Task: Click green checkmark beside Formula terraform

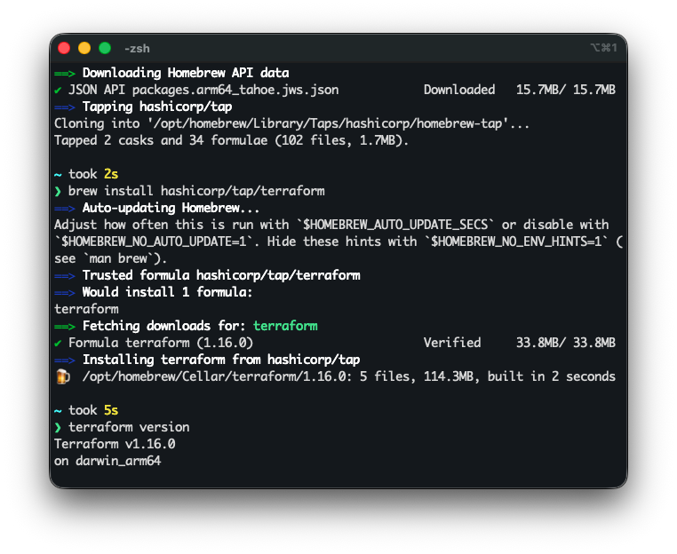Action: click(58, 344)
